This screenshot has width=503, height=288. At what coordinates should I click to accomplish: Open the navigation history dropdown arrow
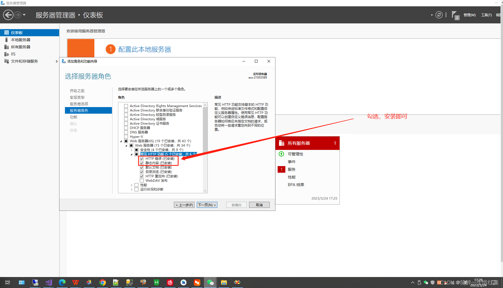(x=24, y=15)
